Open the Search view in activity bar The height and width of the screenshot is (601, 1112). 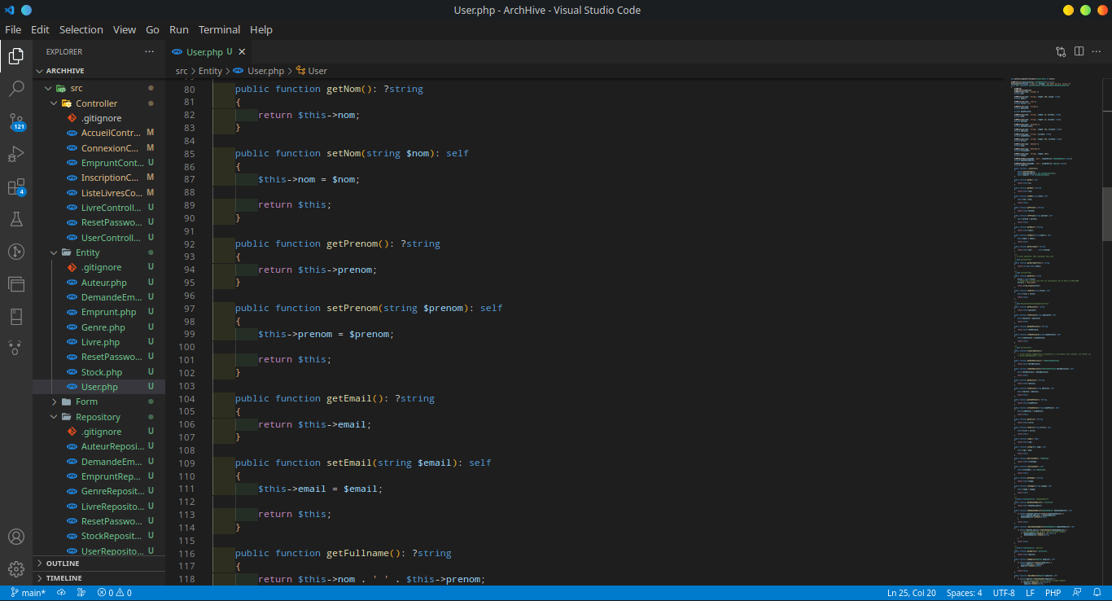16,89
